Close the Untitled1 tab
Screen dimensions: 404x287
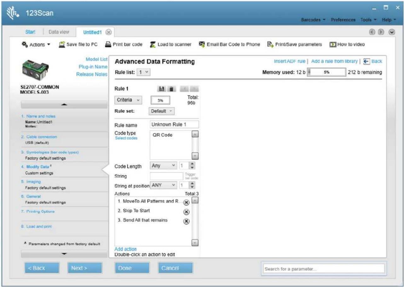click(x=108, y=32)
